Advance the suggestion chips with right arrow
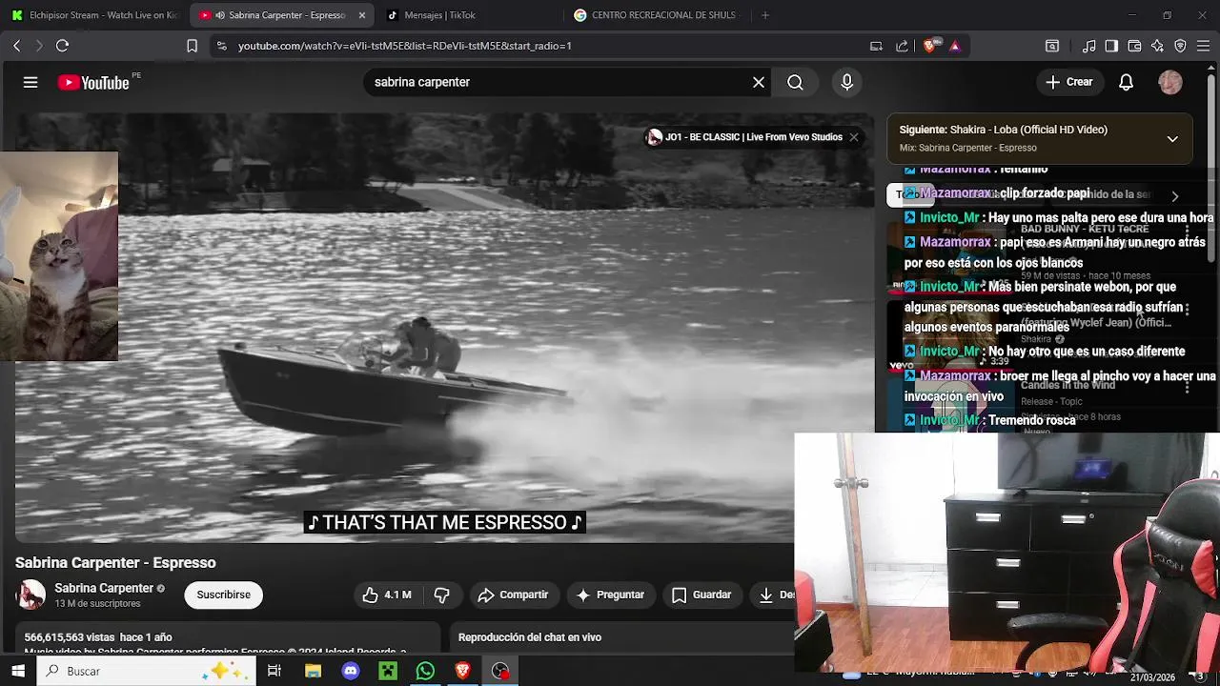 coord(1174,195)
